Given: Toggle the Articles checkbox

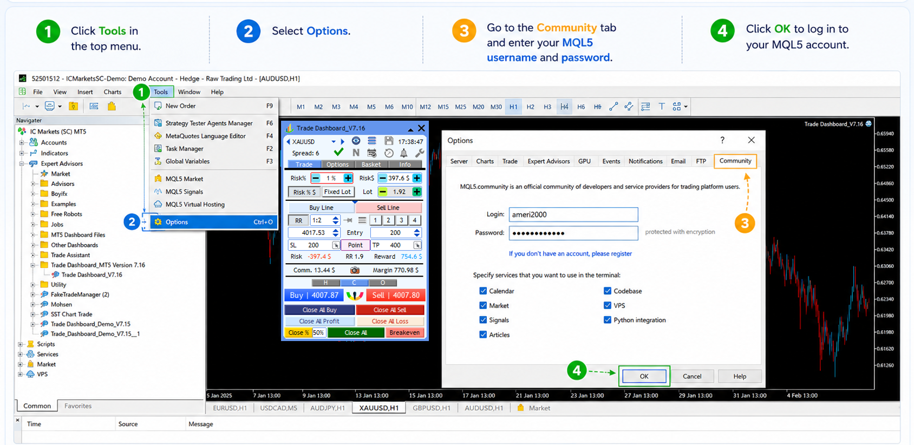Looking at the screenshot, I should [x=483, y=335].
